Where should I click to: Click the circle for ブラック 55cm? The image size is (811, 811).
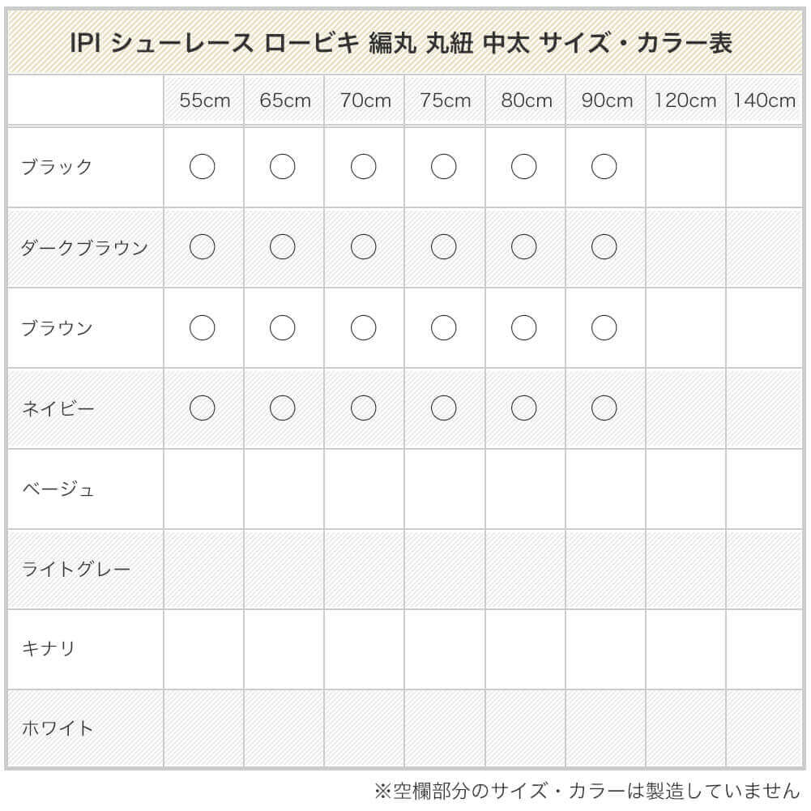(x=202, y=167)
